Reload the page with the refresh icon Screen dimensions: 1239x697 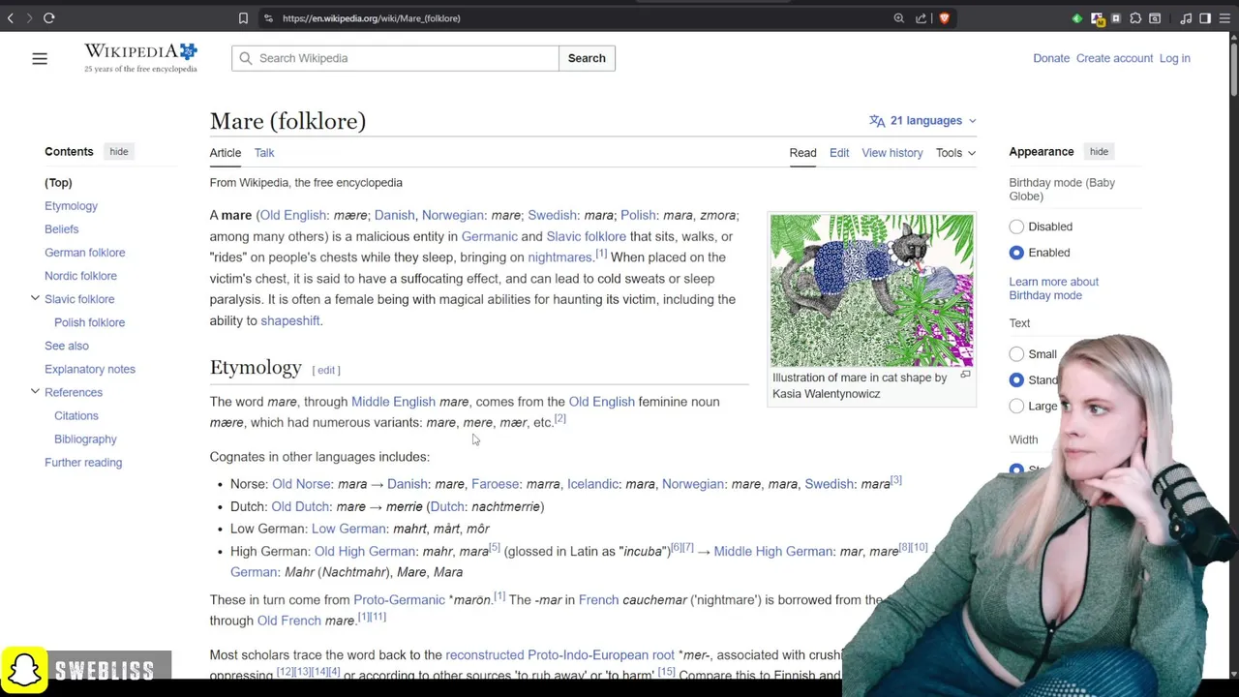click(x=48, y=17)
